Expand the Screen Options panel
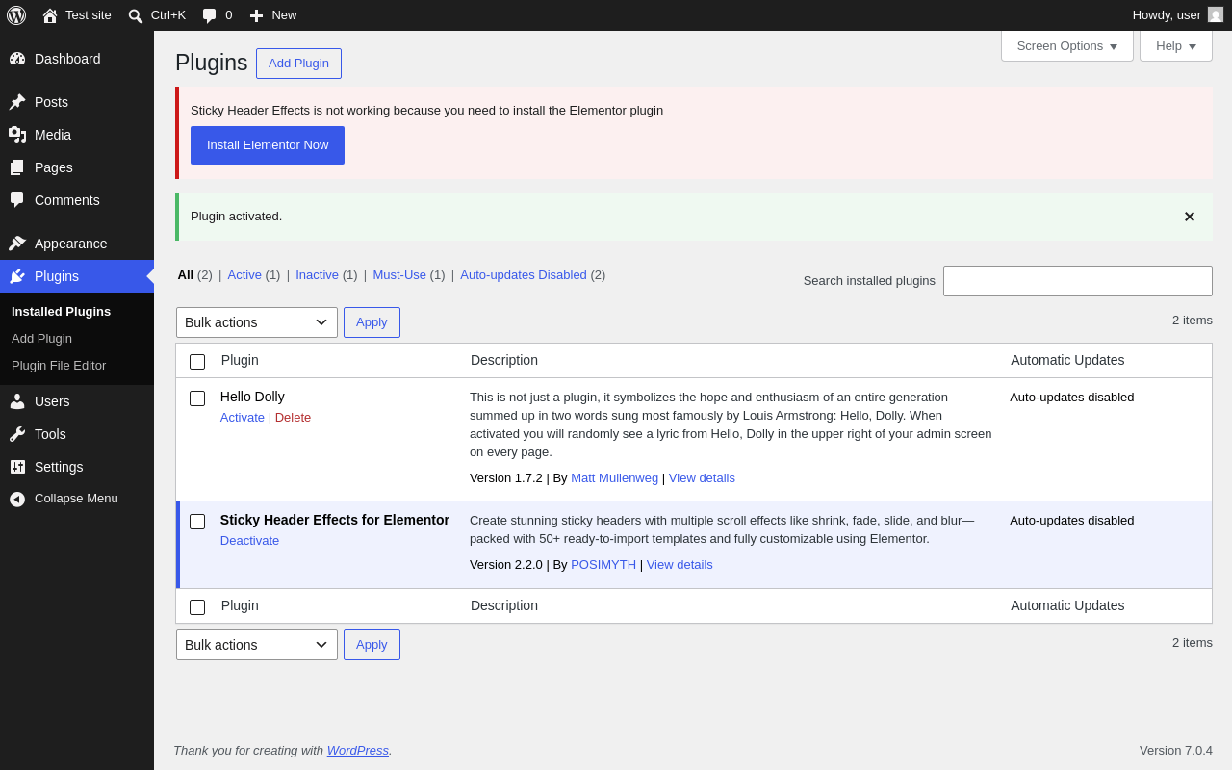Screen dimensions: 1232x770 point(1067,45)
